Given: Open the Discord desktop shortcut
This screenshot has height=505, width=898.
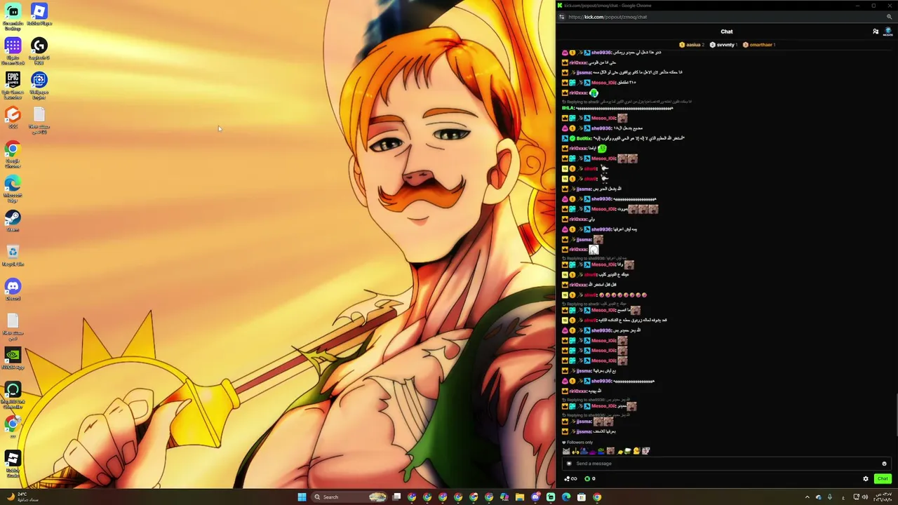Looking at the screenshot, I should pos(13,290).
